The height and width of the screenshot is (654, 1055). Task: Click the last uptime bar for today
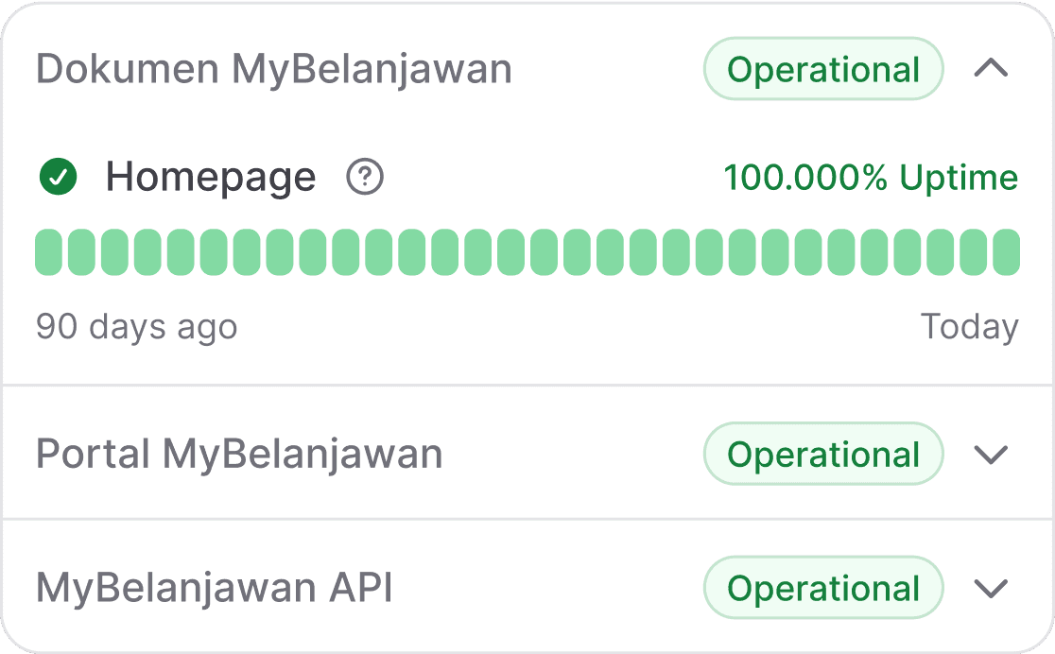click(x=1007, y=252)
